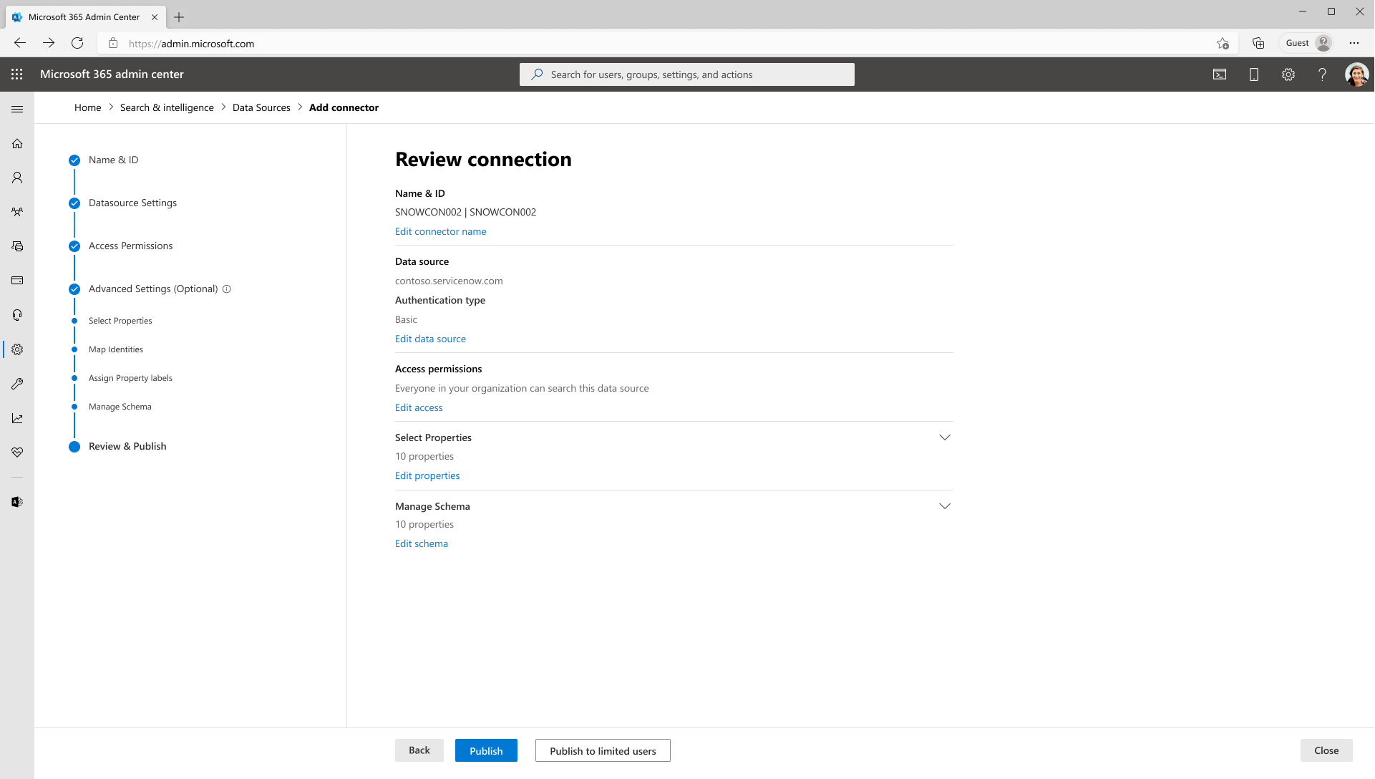Click the Publish button

click(486, 750)
